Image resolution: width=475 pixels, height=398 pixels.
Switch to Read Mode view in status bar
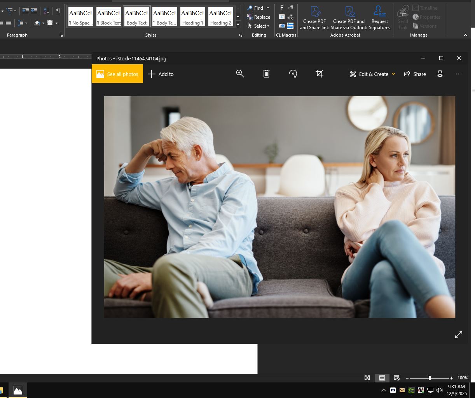coord(367,378)
